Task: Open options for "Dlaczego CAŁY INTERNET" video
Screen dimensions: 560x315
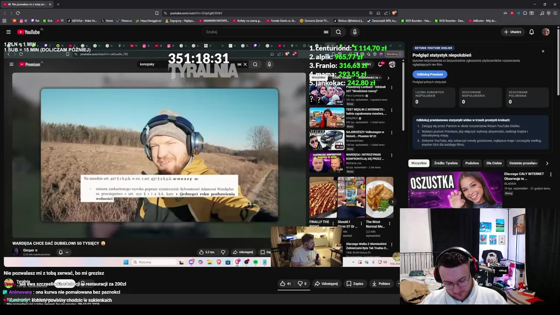Action: (551, 175)
